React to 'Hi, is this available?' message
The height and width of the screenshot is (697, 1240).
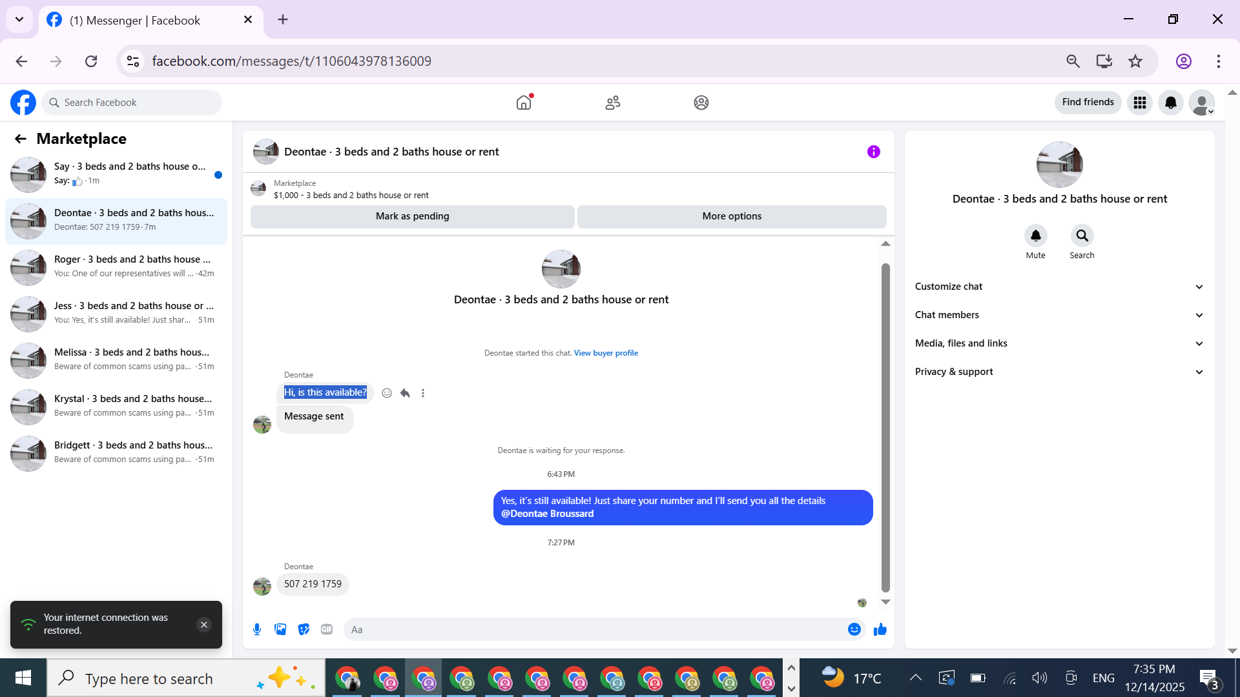coord(387,393)
